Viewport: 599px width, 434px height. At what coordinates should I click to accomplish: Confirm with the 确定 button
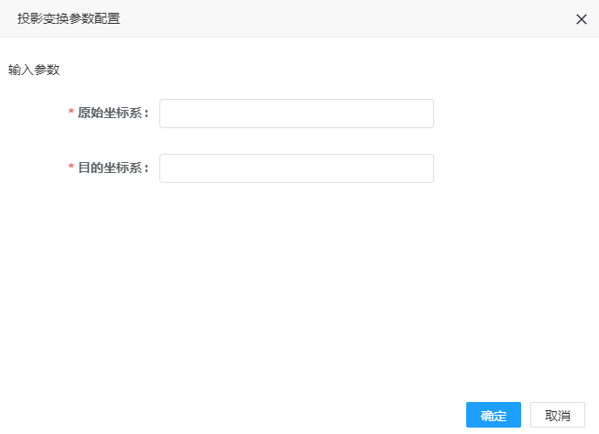coord(493,415)
